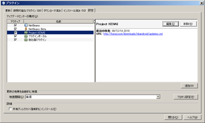
Task: Switch to the 更新 tab
Action: 8,11
